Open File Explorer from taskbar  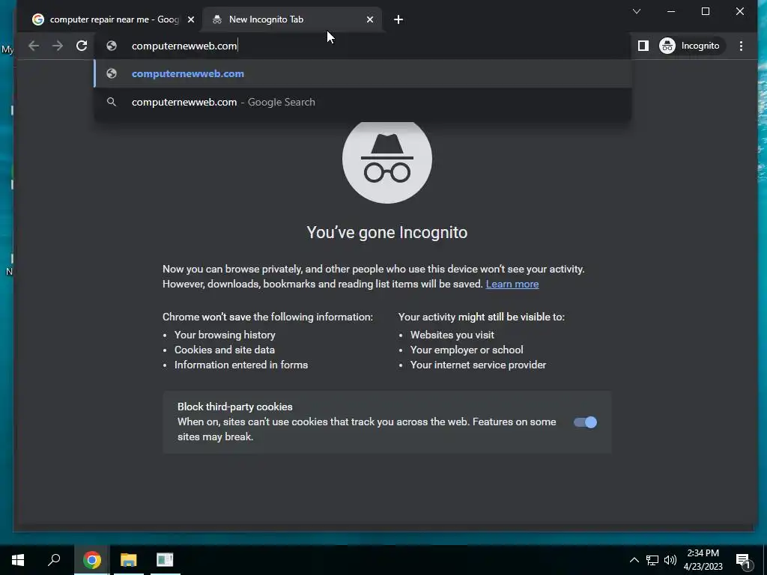coord(129,560)
